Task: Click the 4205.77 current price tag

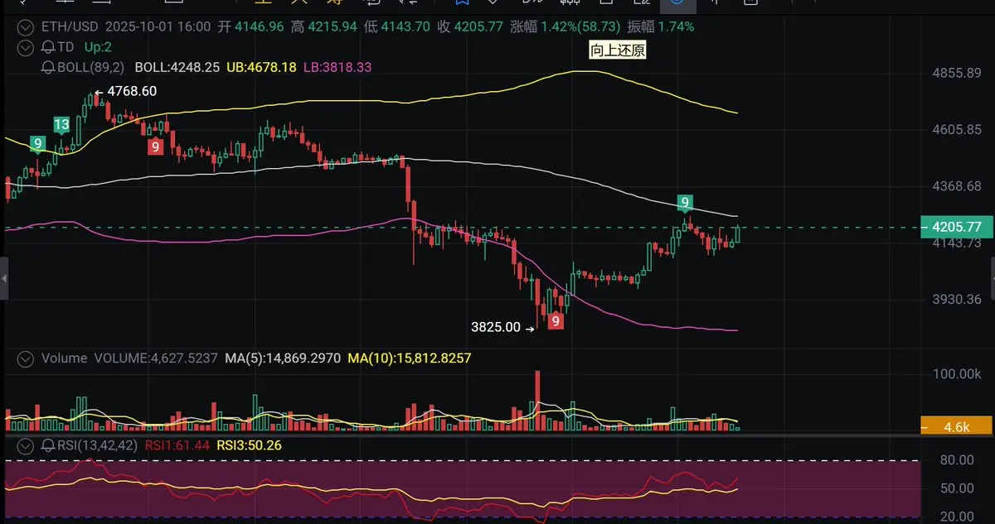Action: tap(957, 227)
